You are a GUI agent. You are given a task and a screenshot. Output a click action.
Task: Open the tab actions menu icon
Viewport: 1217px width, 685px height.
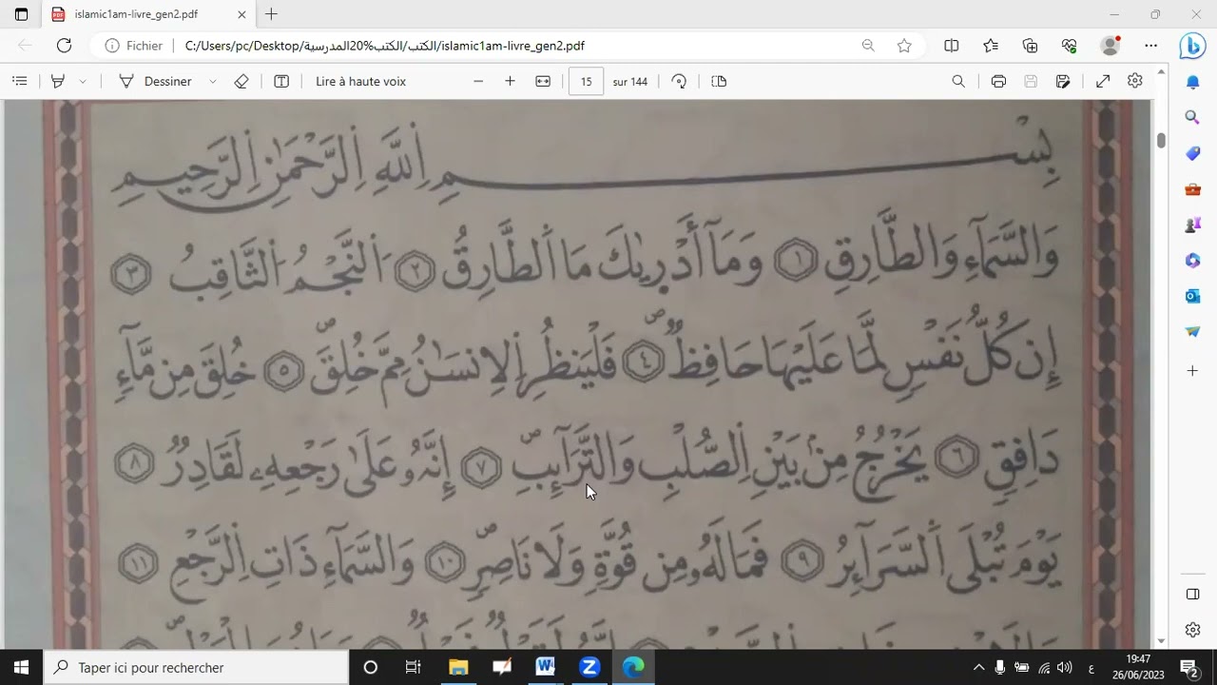[22, 14]
